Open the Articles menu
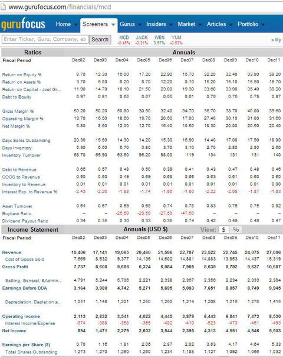Screen dimensions: 283x357 click(x=216, y=24)
